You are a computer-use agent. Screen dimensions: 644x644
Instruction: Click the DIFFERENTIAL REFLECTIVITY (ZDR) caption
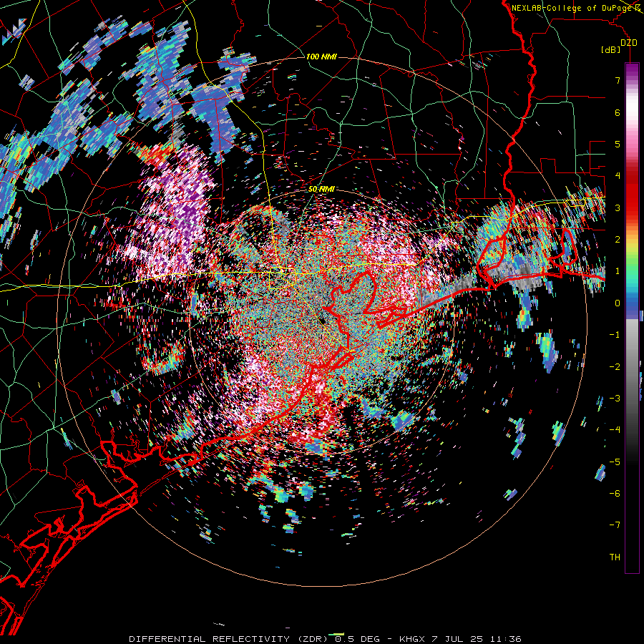tap(230, 639)
